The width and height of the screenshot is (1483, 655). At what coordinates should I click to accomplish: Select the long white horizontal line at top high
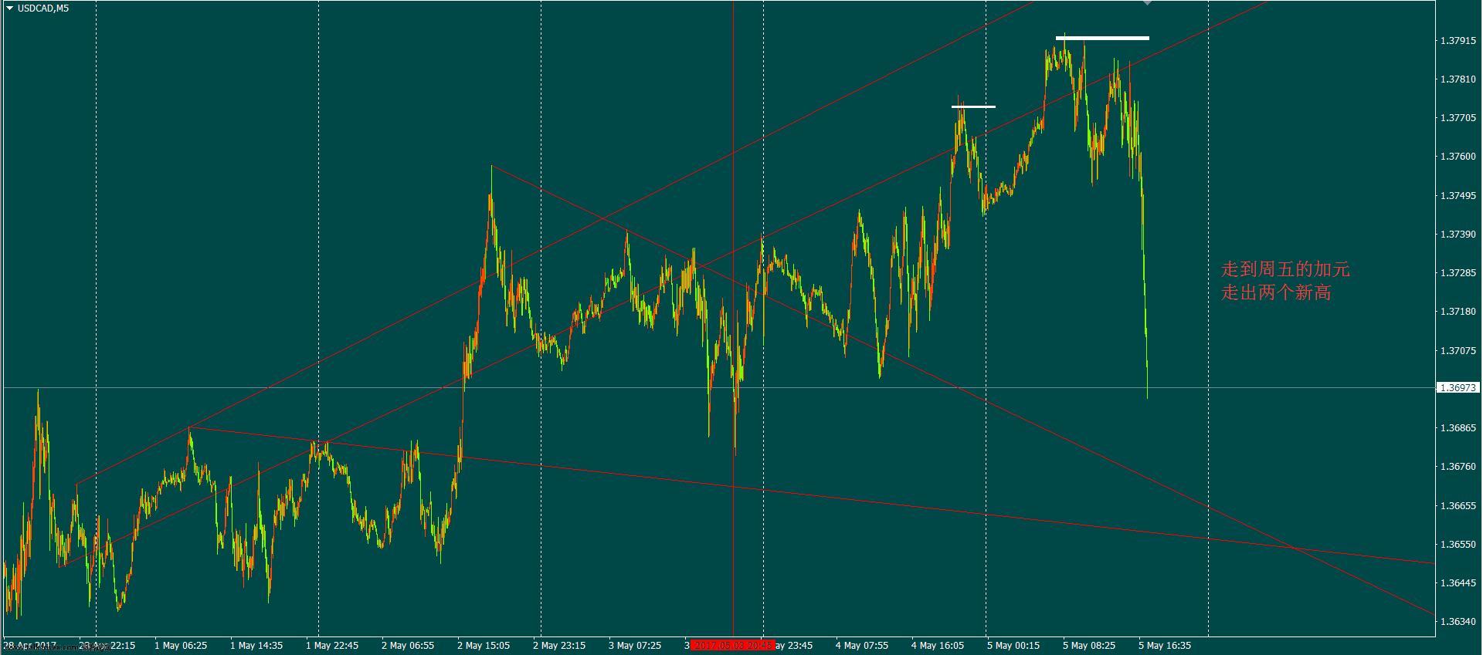[1102, 38]
